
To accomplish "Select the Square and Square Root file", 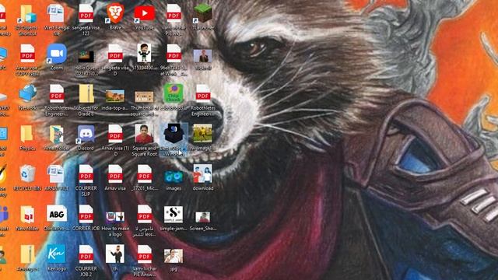I will pos(144,134).
